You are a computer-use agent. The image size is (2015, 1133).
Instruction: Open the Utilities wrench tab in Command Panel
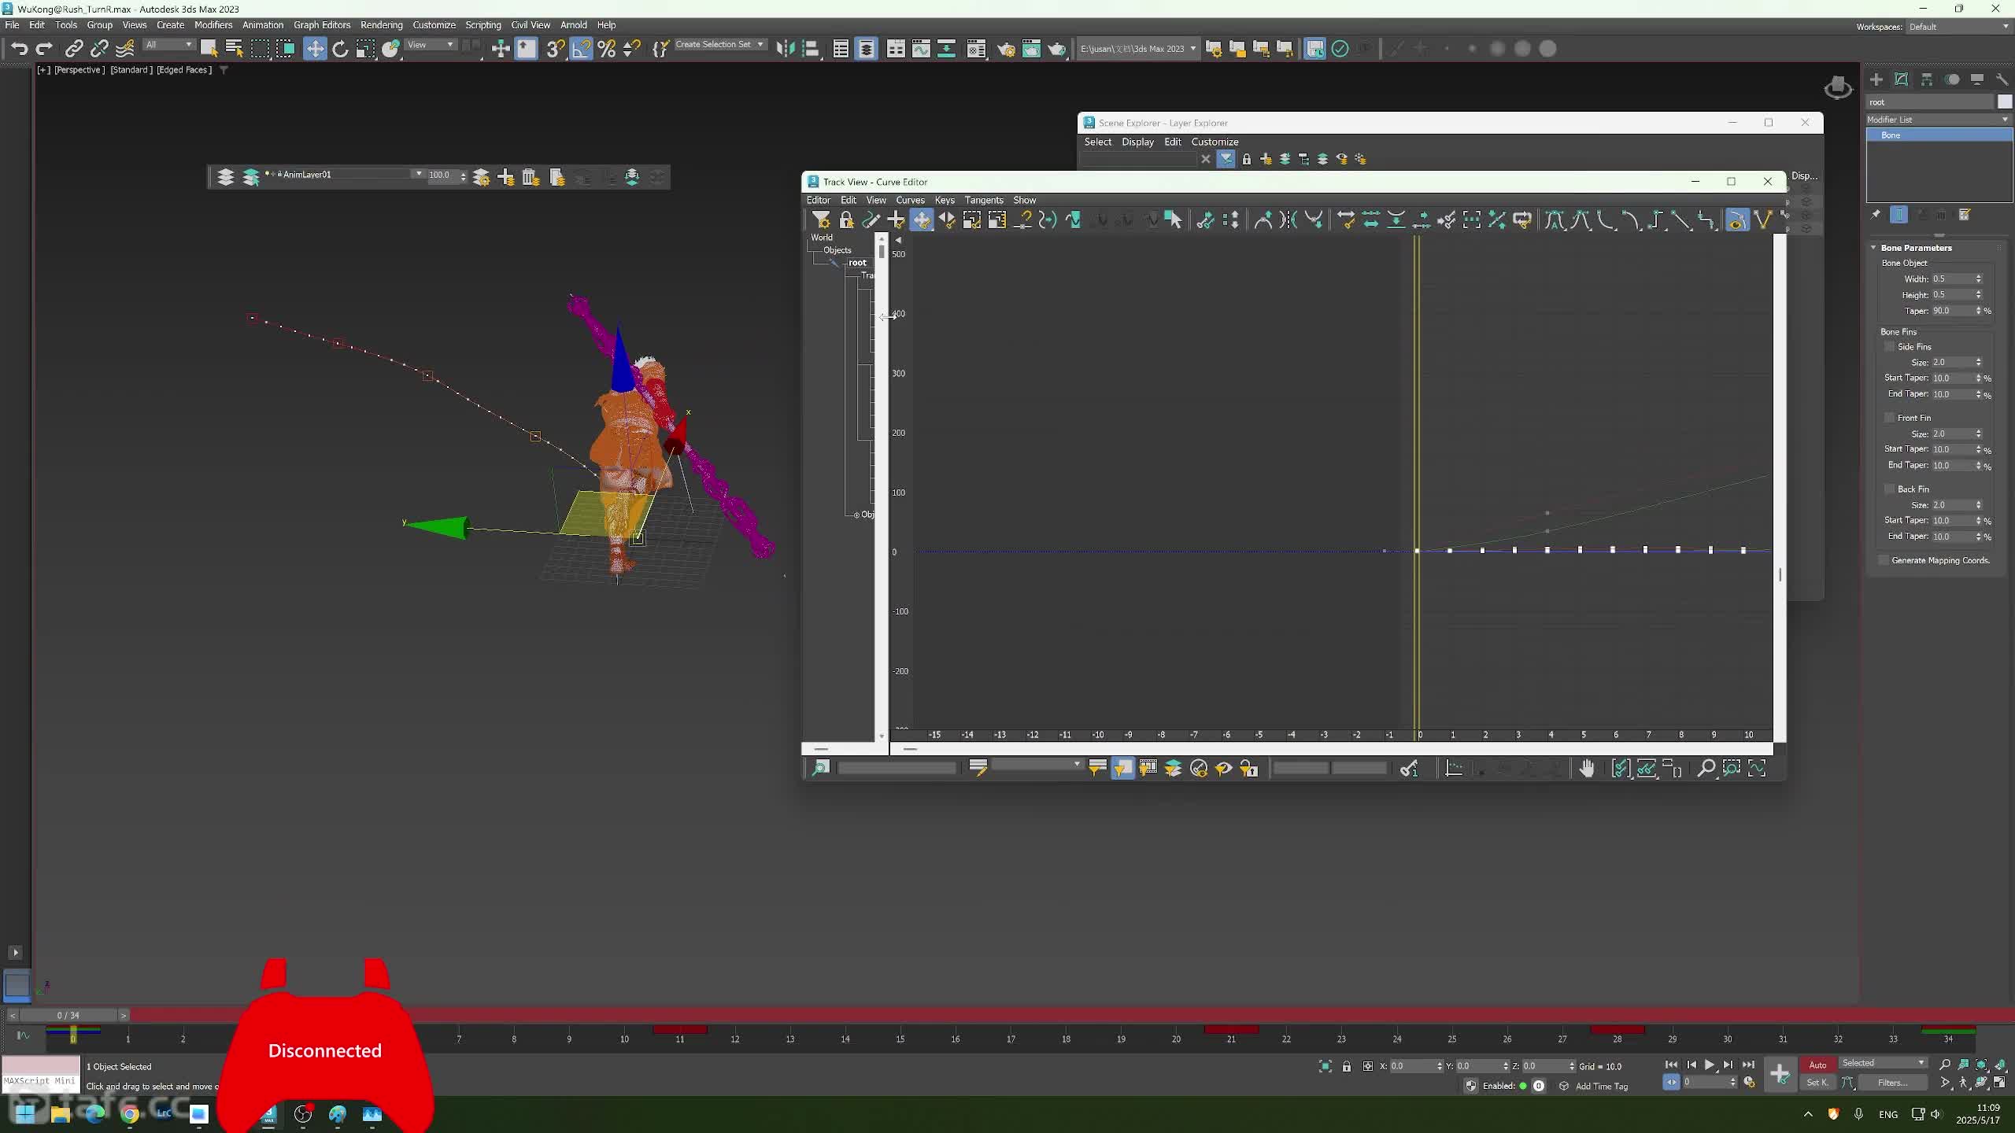(2002, 79)
